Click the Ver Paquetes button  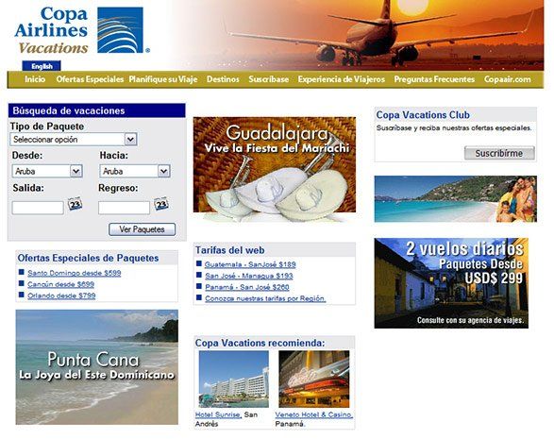[x=142, y=229]
